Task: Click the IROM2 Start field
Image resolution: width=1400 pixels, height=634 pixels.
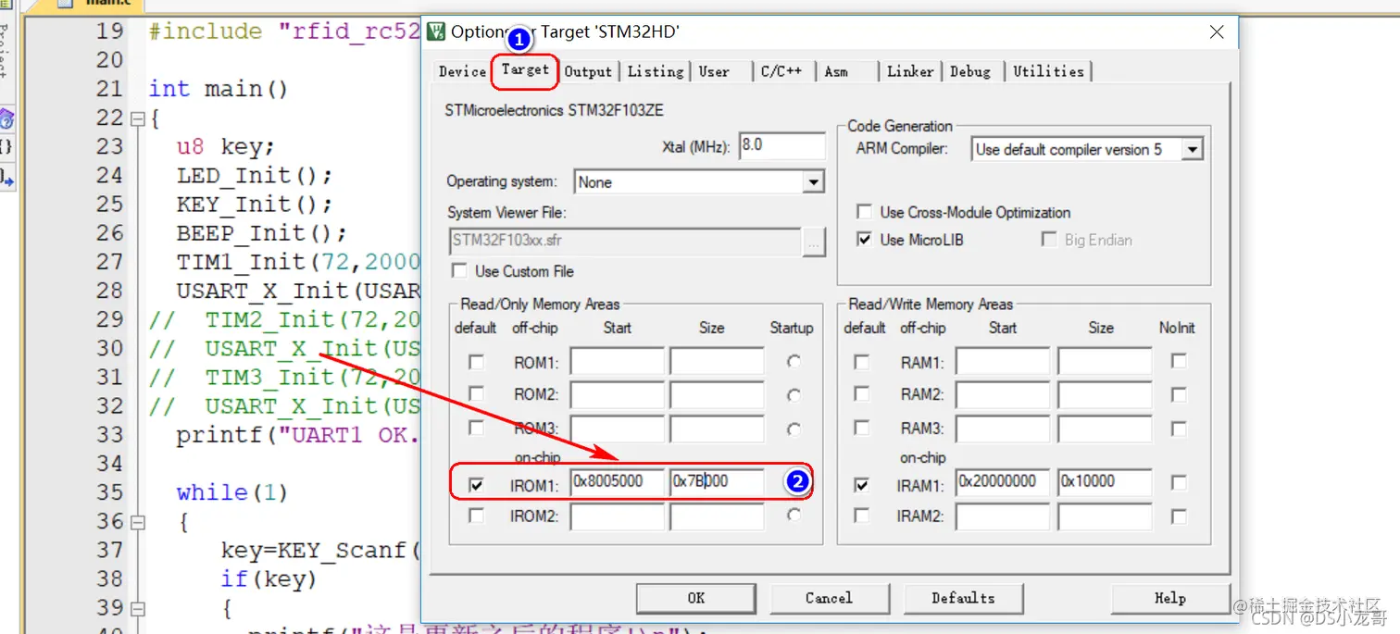Action: click(618, 516)
